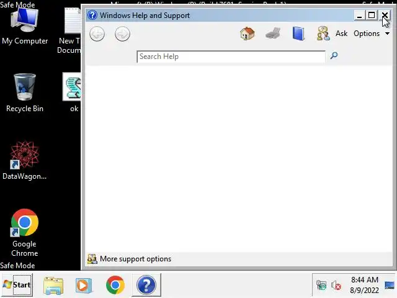Expand the Options dropdown arrow

387,34
